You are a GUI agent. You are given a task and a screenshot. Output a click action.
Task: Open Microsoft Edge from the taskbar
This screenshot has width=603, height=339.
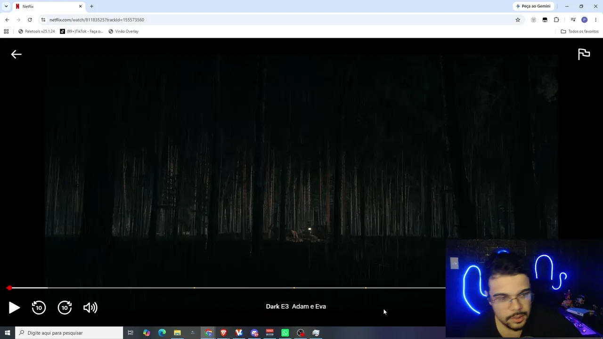(x=162, y=333)
